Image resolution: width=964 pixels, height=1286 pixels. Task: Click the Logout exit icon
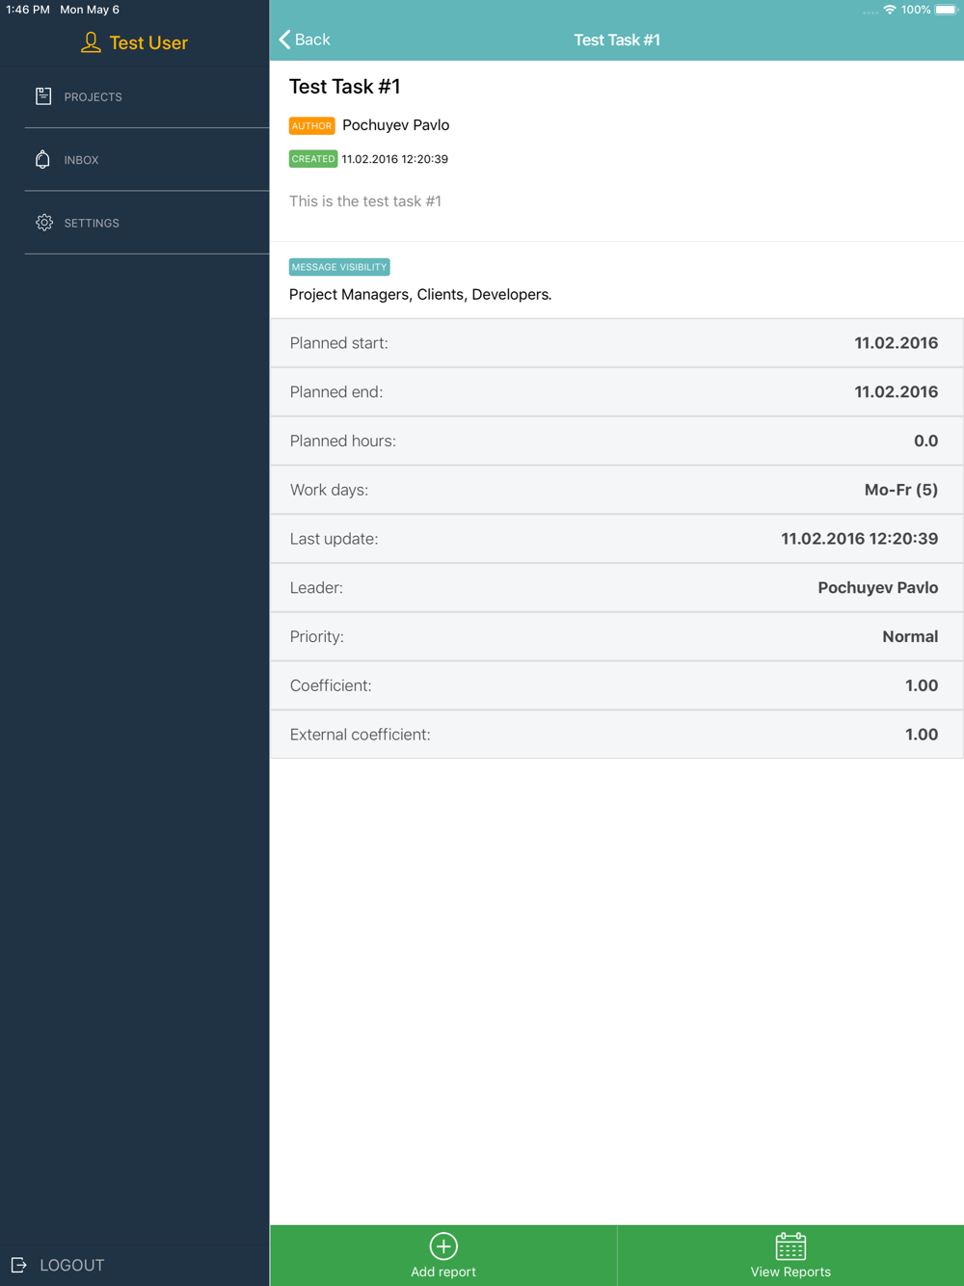(x=18, y=1265)
